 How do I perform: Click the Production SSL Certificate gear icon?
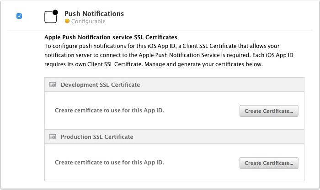coord(53,137)
